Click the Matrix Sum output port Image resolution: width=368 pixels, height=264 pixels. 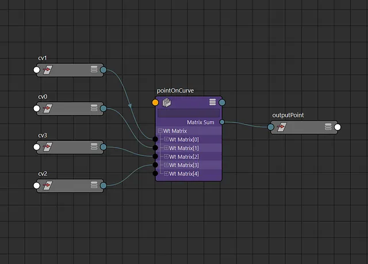coord(222,122)
